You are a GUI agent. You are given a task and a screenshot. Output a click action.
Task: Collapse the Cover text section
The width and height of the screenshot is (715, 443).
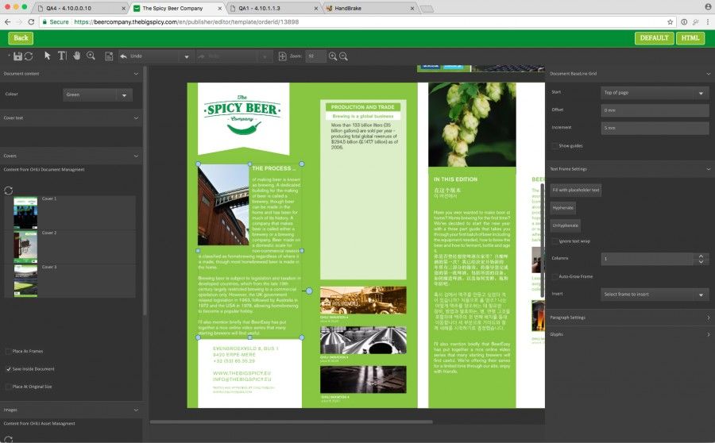(x=136, y=118)
